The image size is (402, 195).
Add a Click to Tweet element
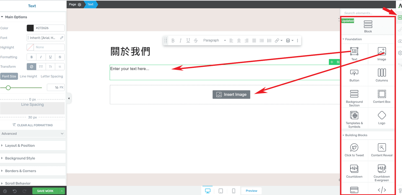click(x=354, y=150)
